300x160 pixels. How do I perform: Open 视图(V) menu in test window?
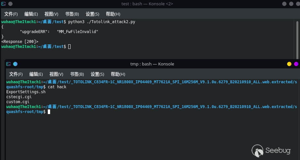pos(51,14)
